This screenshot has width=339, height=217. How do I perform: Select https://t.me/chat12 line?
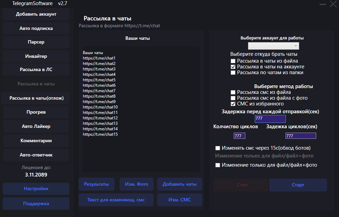(100, 118)
